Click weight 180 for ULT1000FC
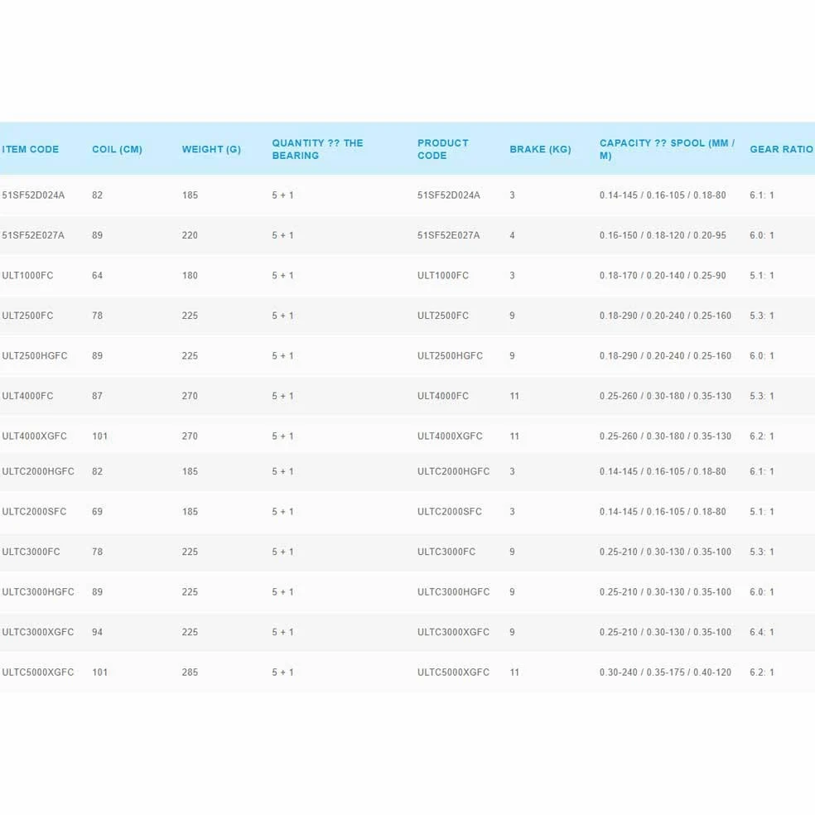The image size is (815, 815). pos(190,276)
